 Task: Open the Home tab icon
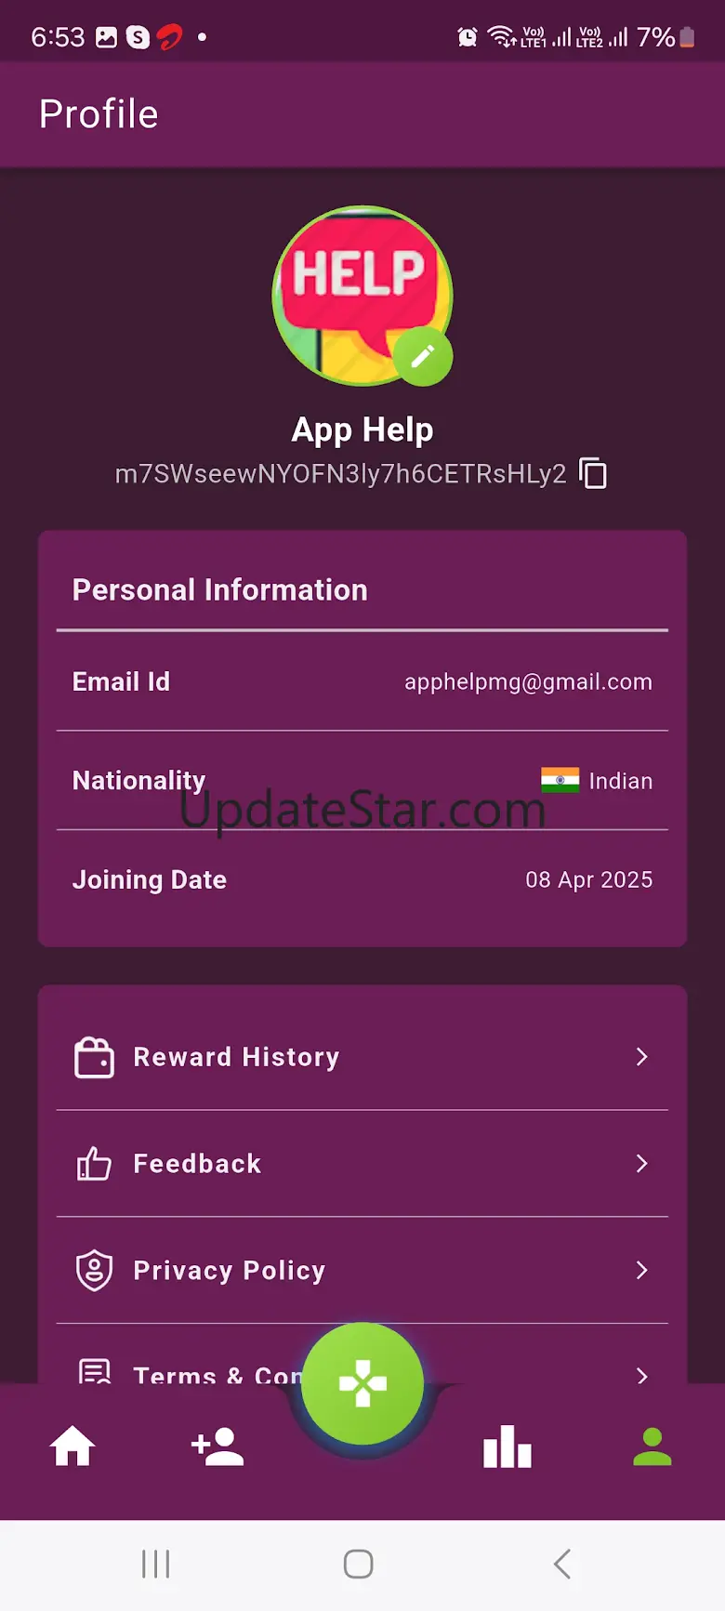point(72,1446)
